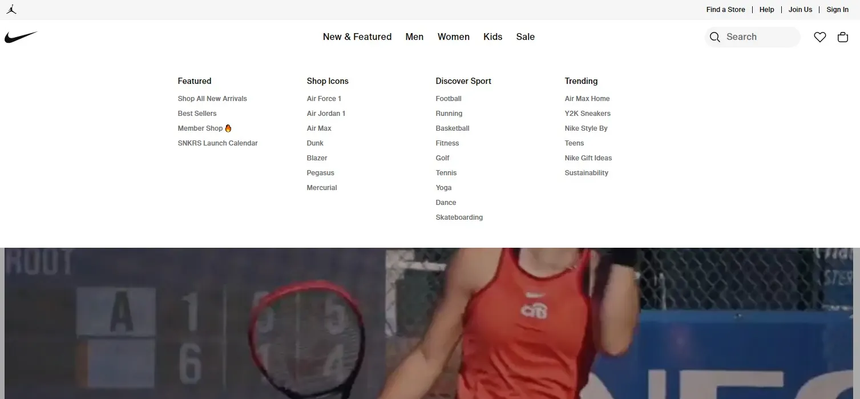Click the Jordan Jumpman logo icon
Viewport: 860px width, 399px height.
(11, 10)
